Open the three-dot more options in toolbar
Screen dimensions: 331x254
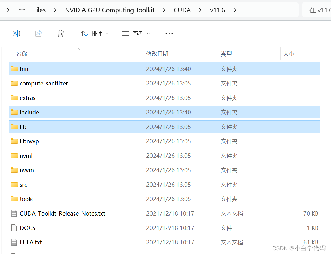pyautogui.click(x=169, y=34)
